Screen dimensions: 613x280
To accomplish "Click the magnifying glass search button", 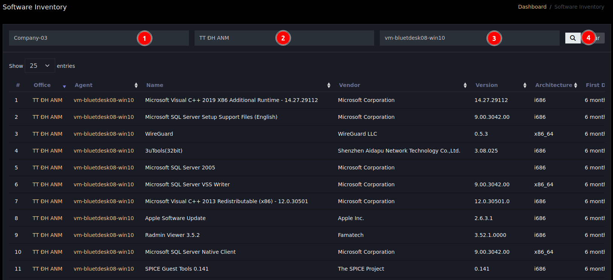I will pos(572,38).
